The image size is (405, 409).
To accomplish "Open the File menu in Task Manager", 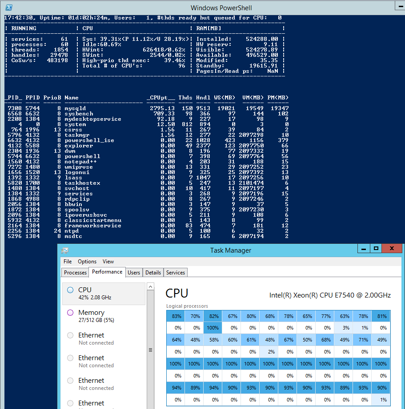I will coord(67,262).
